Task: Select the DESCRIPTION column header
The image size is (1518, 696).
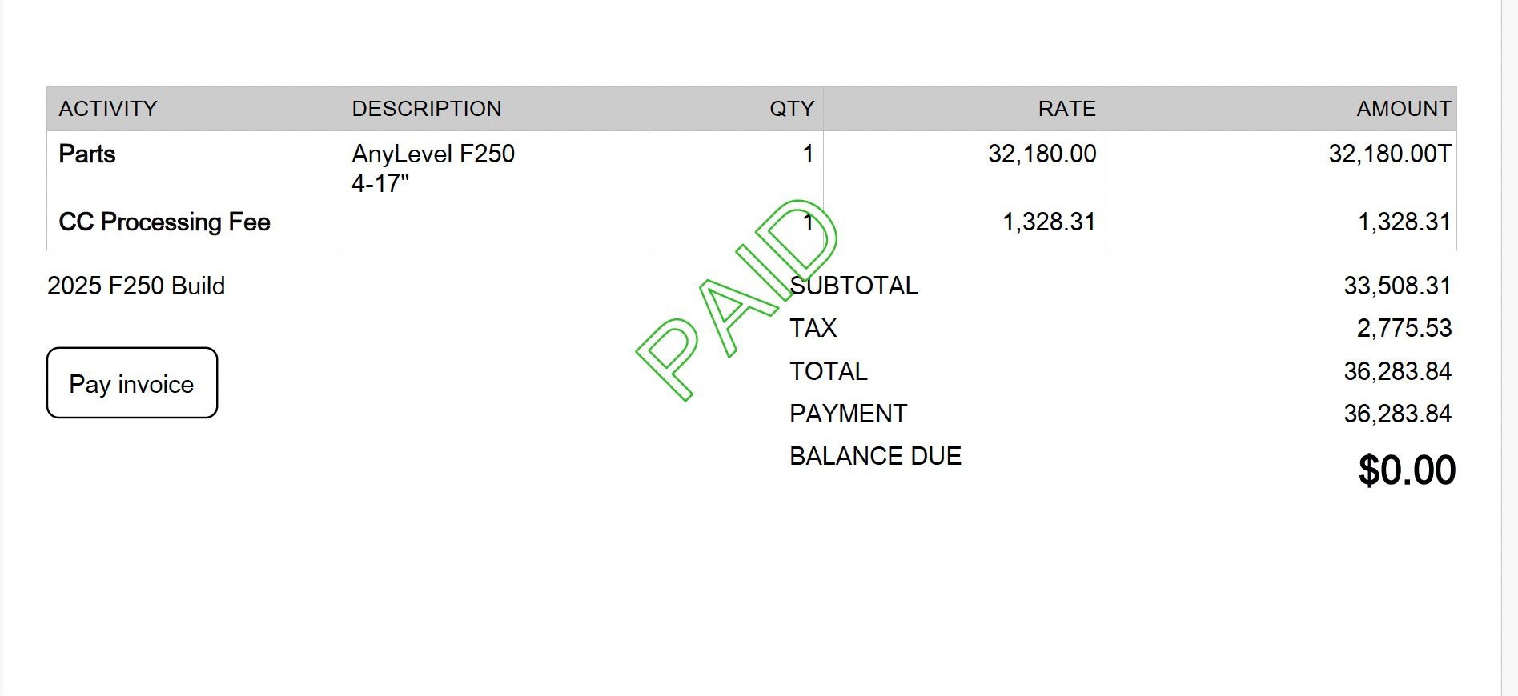Action: (x=427, y=109)
